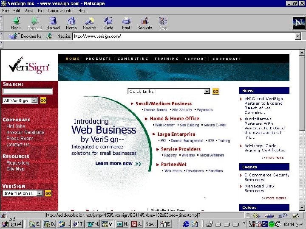Viewport: 306px width, 229px height.
Task: Select the SUPPORT navigation tab
Action: (x=195, y=59)
